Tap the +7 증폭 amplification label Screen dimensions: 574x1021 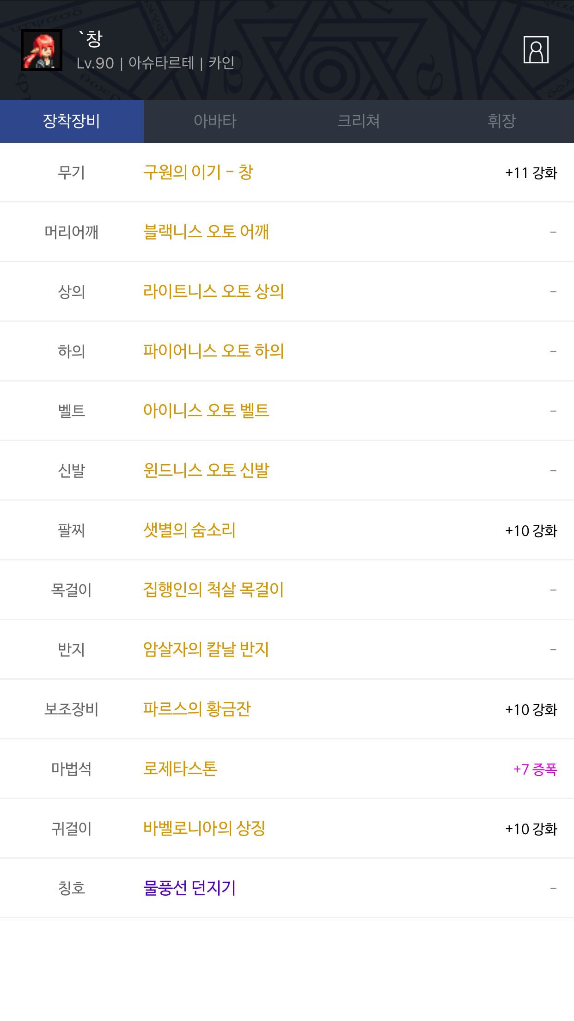click(535, 769)
